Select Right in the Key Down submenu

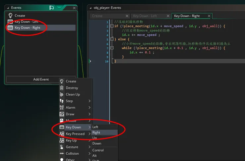point(104,133)
